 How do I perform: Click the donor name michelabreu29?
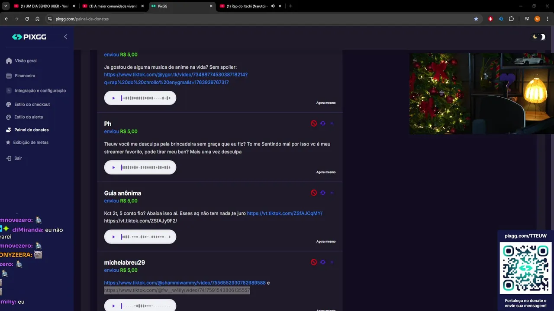pyautogui.click(x=124, y=263)
